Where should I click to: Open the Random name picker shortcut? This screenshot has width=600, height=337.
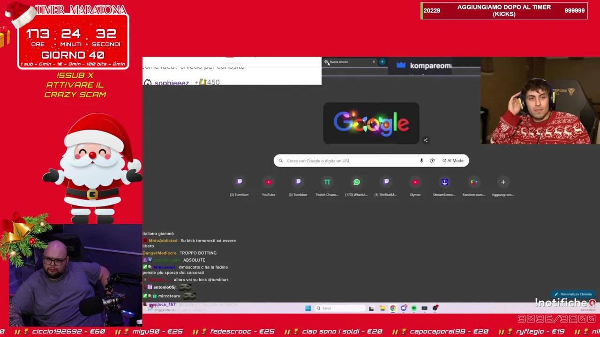pos(474,186)
